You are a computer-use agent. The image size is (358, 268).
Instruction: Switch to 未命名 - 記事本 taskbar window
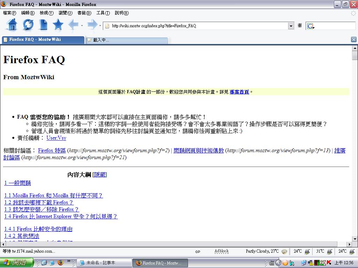click(104, 263)
